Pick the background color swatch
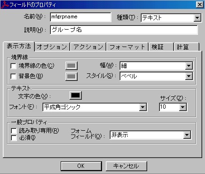Viewport: 205px width, 174px height. [x=71, y=76]
